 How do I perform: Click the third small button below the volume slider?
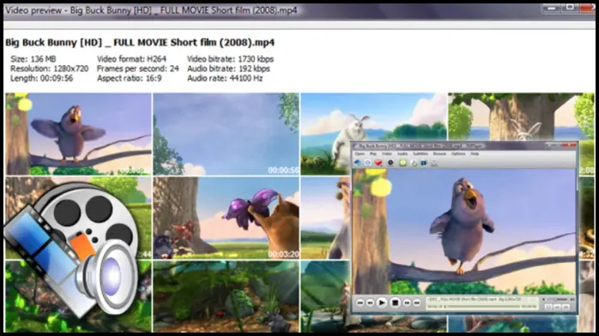point(566,307)
